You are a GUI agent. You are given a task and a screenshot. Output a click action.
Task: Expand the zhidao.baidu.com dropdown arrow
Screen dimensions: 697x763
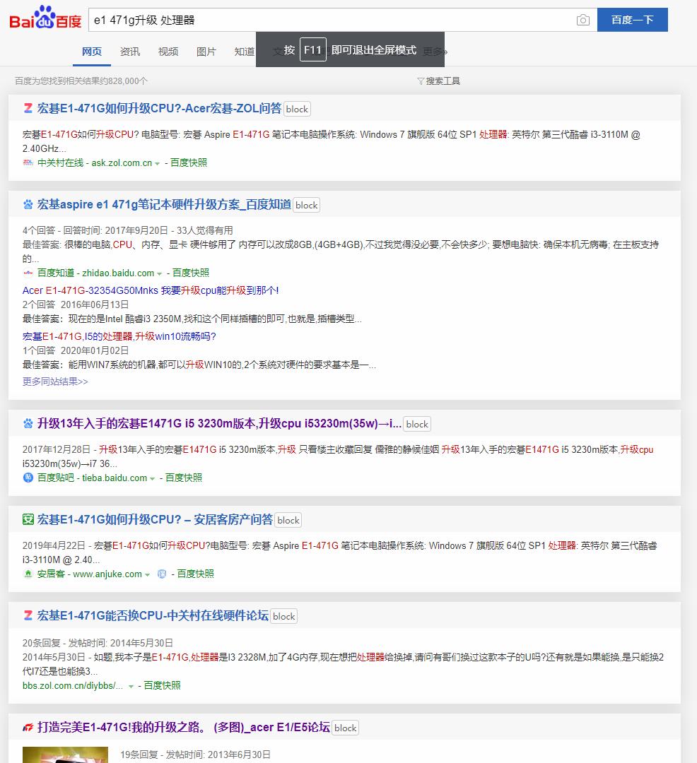160,273
